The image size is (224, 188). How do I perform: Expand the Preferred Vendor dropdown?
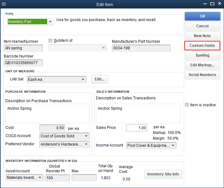click(x=86, y=144)
